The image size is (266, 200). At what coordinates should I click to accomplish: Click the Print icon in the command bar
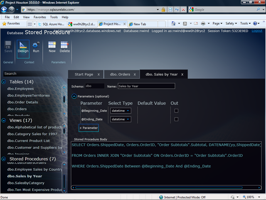click(203, 23)
